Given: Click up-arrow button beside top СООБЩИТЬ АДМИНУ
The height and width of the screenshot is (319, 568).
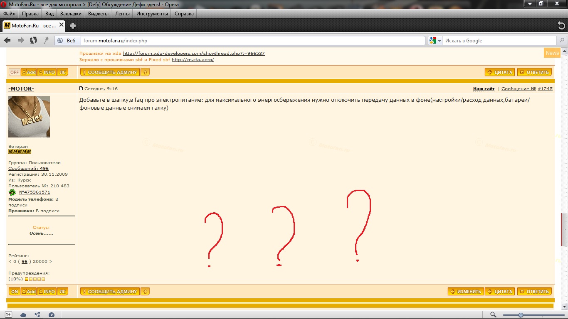Looking at the screenshot, I should 145,72.
